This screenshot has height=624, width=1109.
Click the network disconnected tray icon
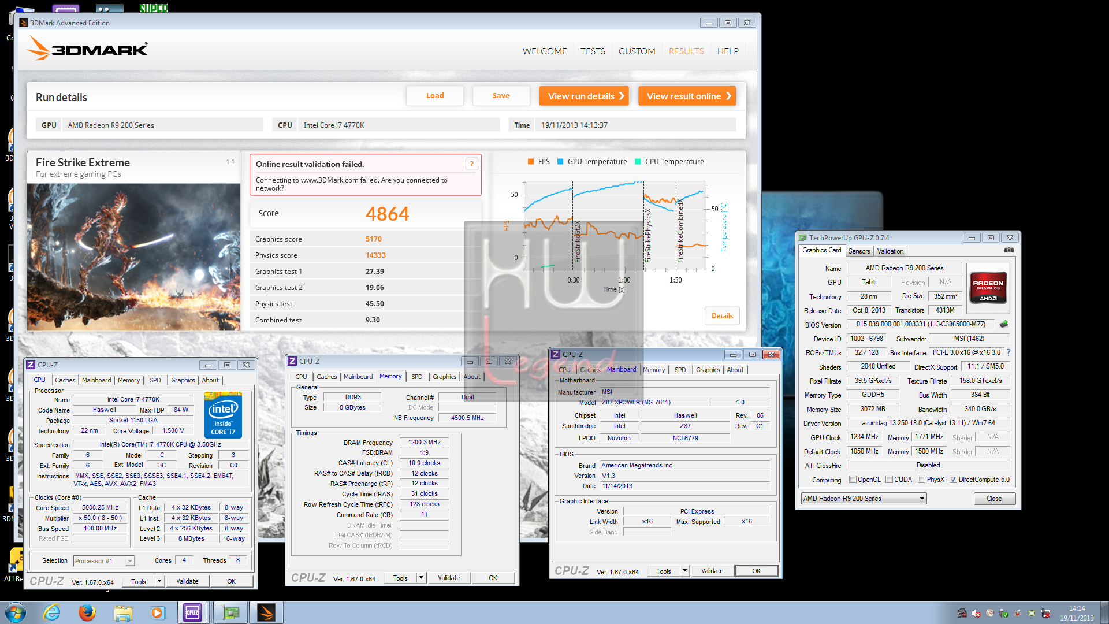(x=1045, y=613)
